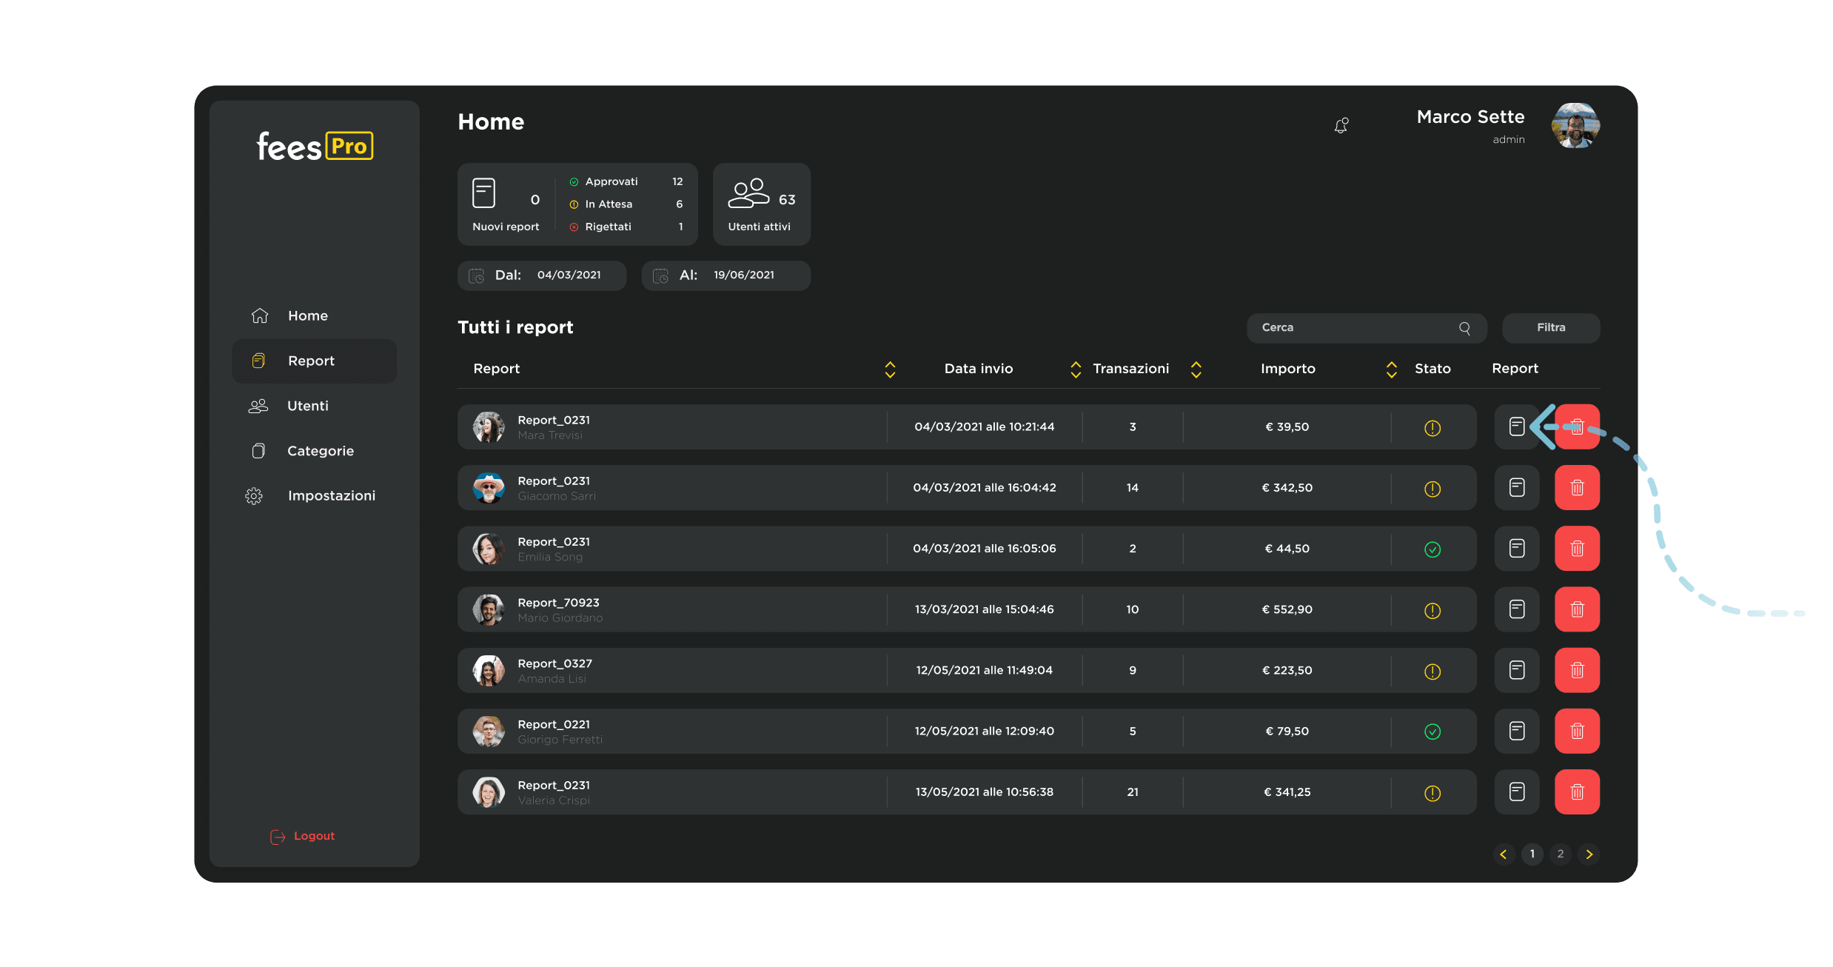The width and height of the screenshot is (1833, 967).
Task: Open Giorigo Ferretti's report document
Action: (1517, 732)
